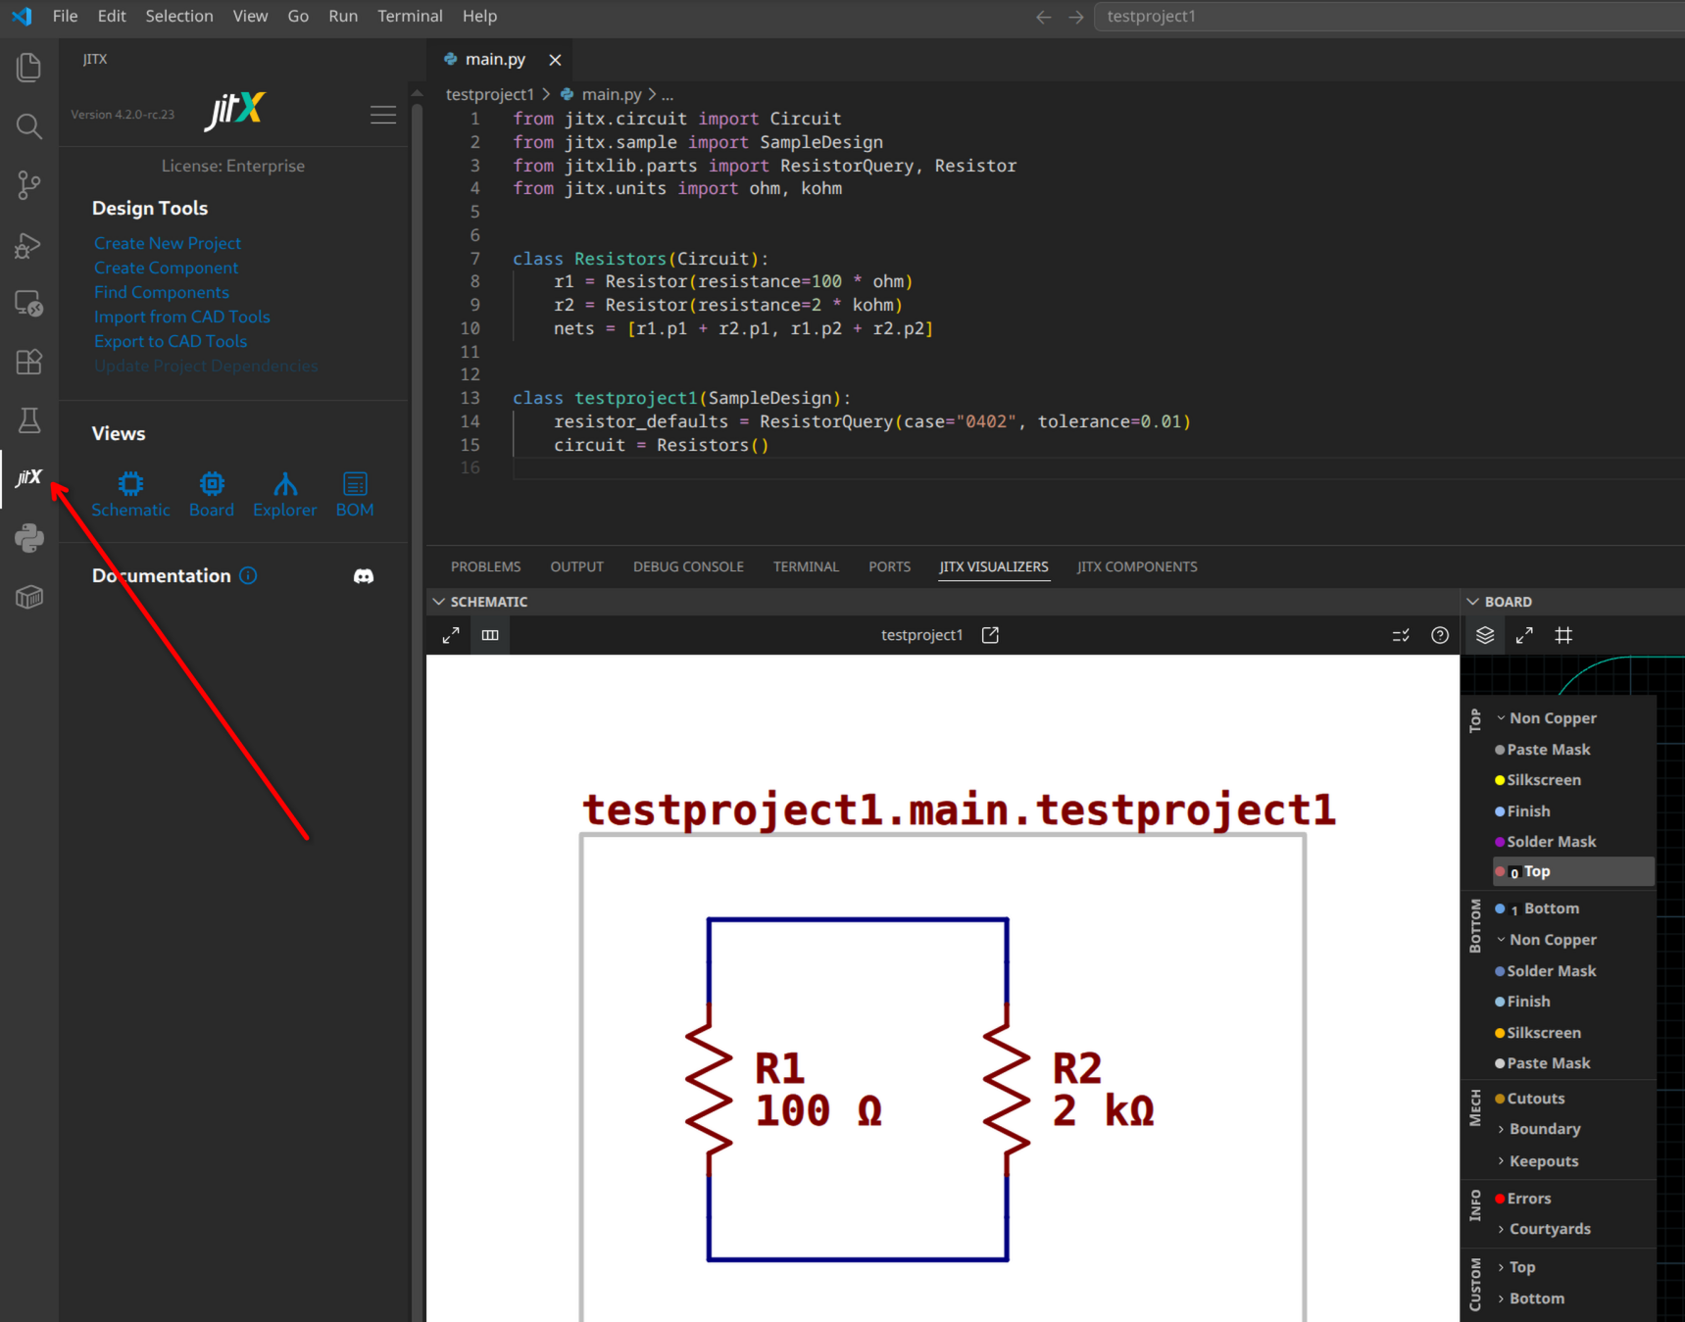Open the Explorer files icon in activity bar
Viewport: 1685px width, 1322px height.
click(29, 67)
